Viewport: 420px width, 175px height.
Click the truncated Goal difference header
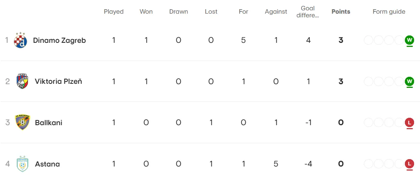(308, 12)
